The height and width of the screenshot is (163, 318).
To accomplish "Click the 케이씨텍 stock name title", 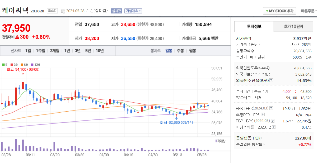I will [x=15, y=10].
